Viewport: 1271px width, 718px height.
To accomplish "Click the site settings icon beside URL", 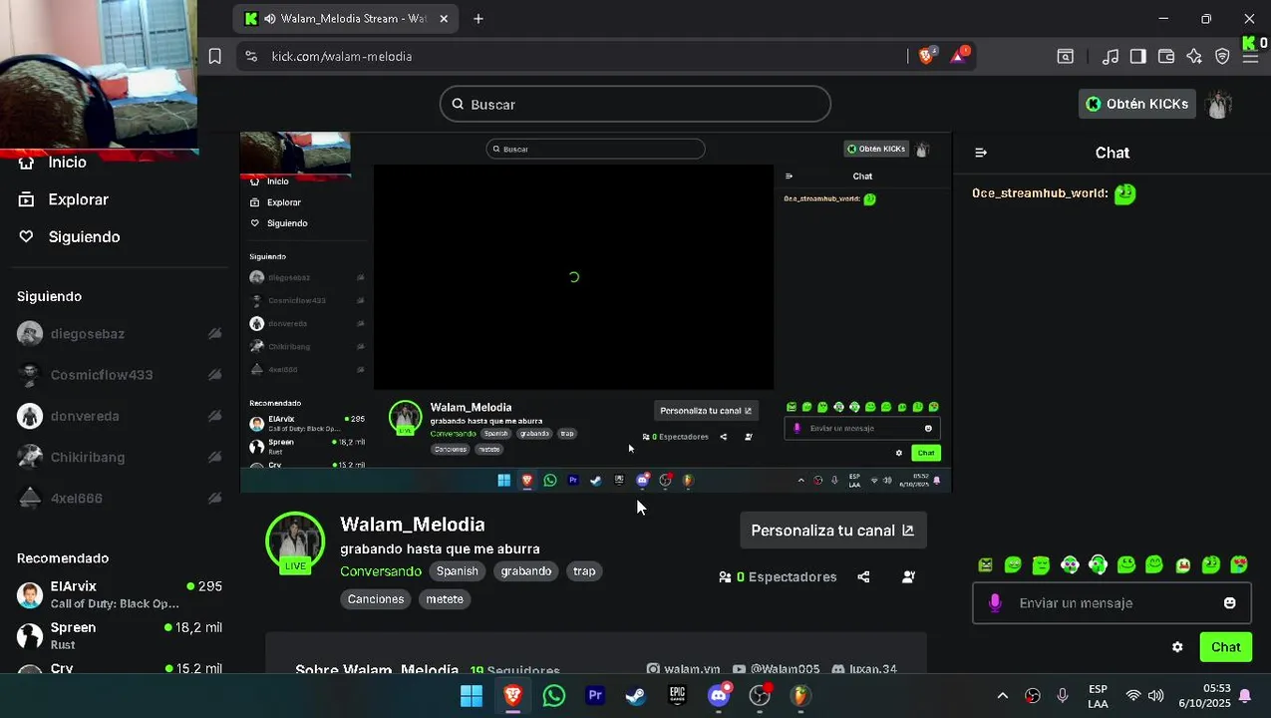I will (x=250, y=57).
